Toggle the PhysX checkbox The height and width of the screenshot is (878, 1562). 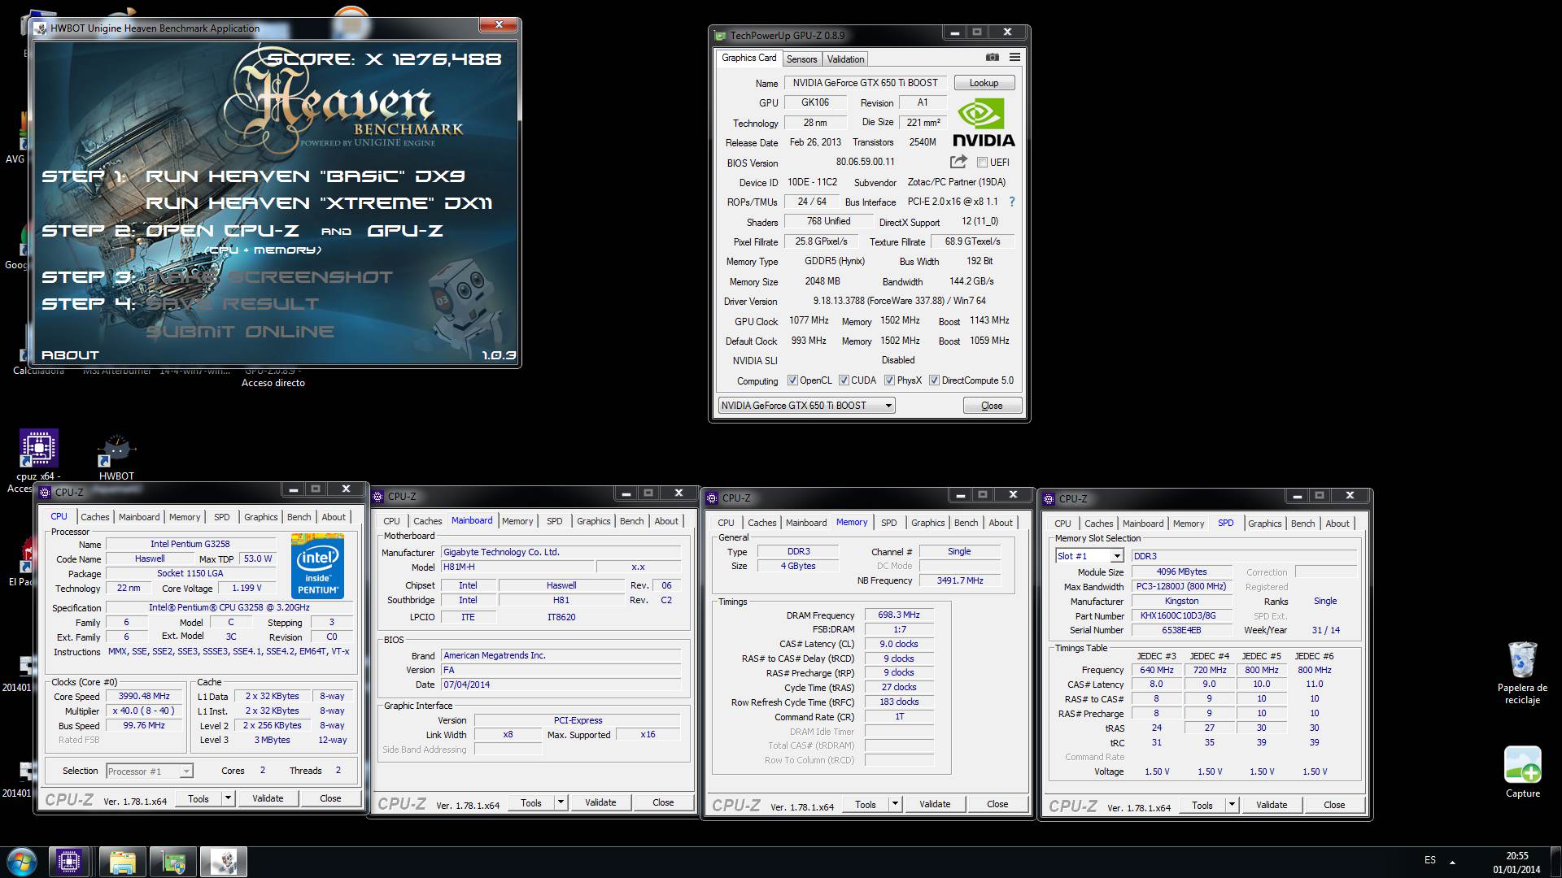click(x=890, y=380)
